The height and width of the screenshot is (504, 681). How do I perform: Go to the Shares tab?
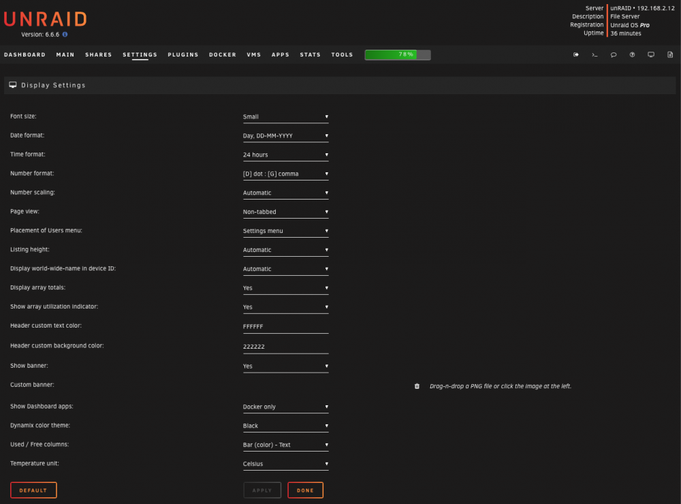pos(99,54)
